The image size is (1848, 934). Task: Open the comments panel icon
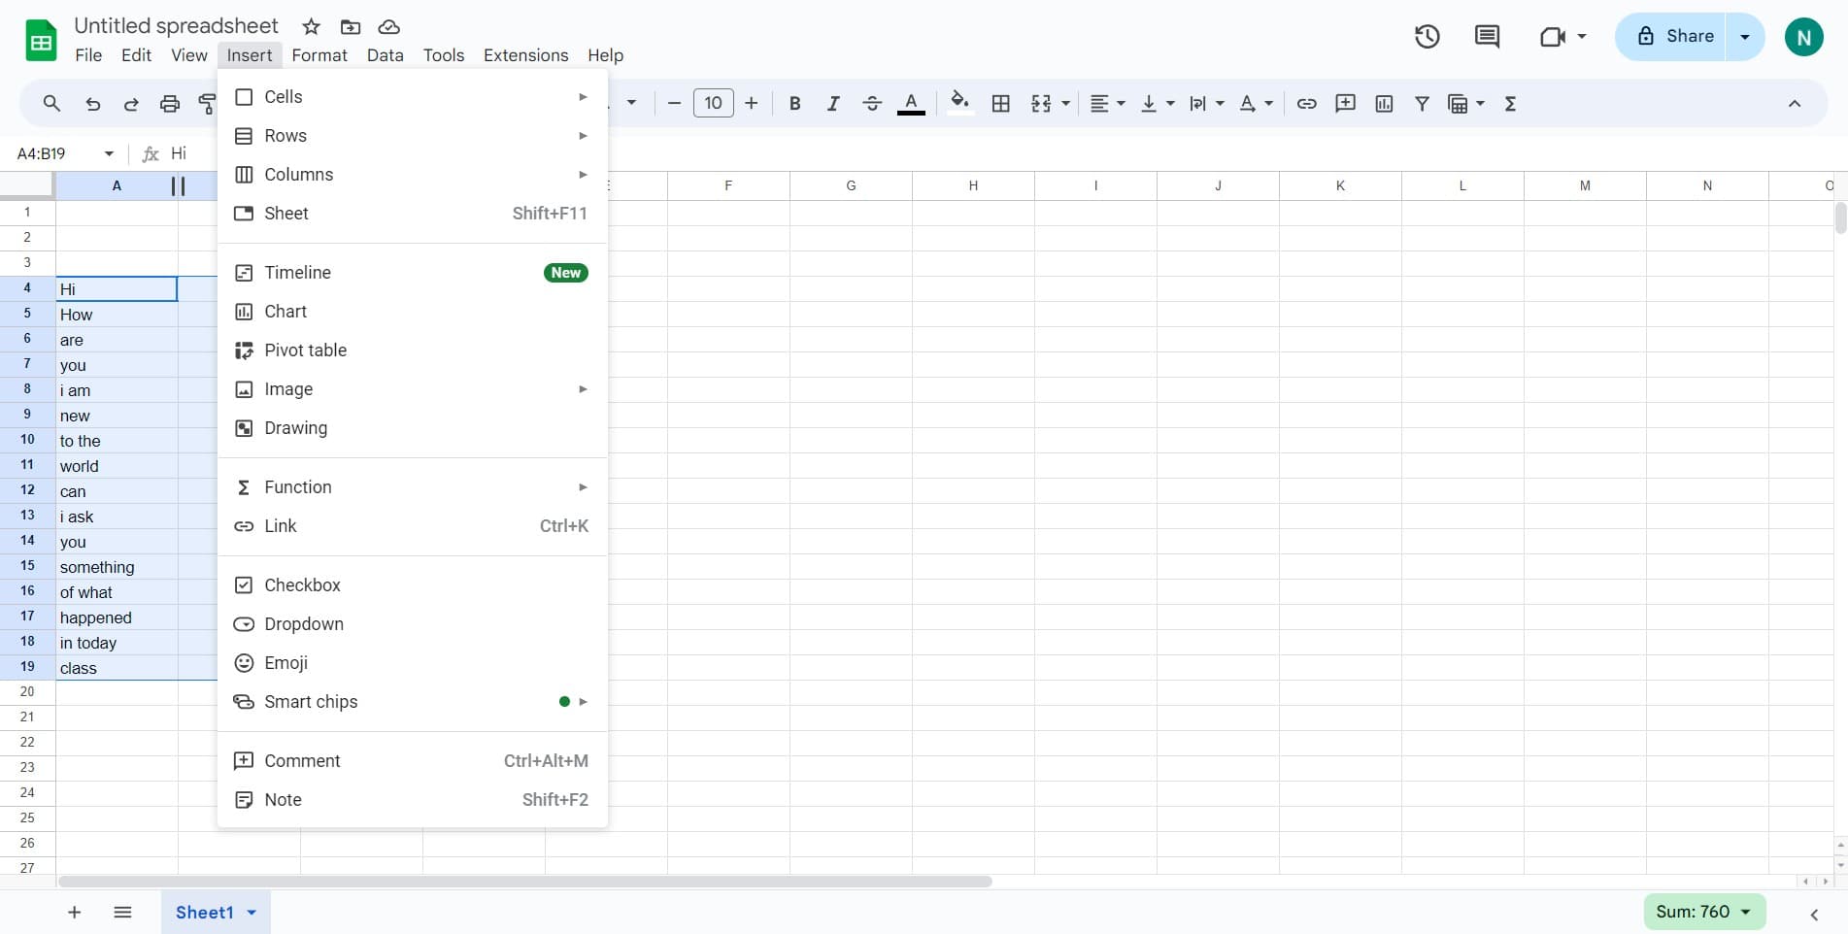click(x=1487, y=37)
